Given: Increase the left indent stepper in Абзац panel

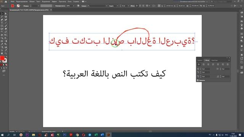Looking at the screenshot, I should pos(201,68).
